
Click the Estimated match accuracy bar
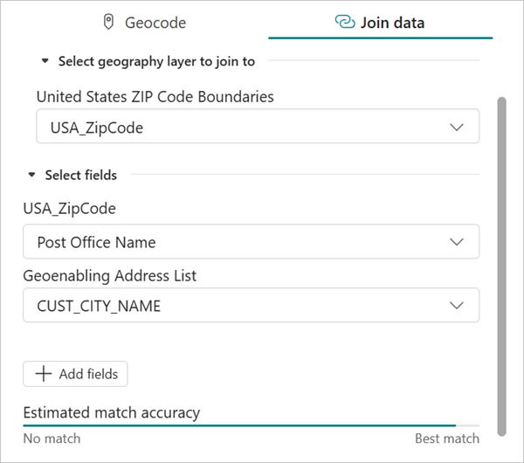(251, 426)
